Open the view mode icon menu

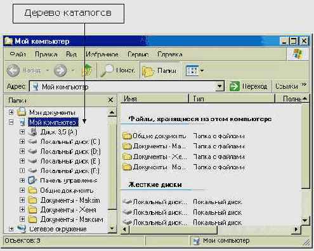click(192, 70)
